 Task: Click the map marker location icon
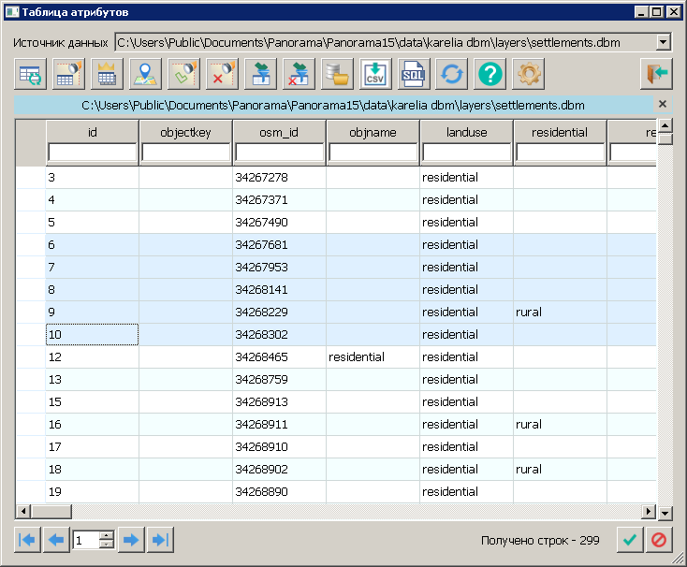click(143, 73)
